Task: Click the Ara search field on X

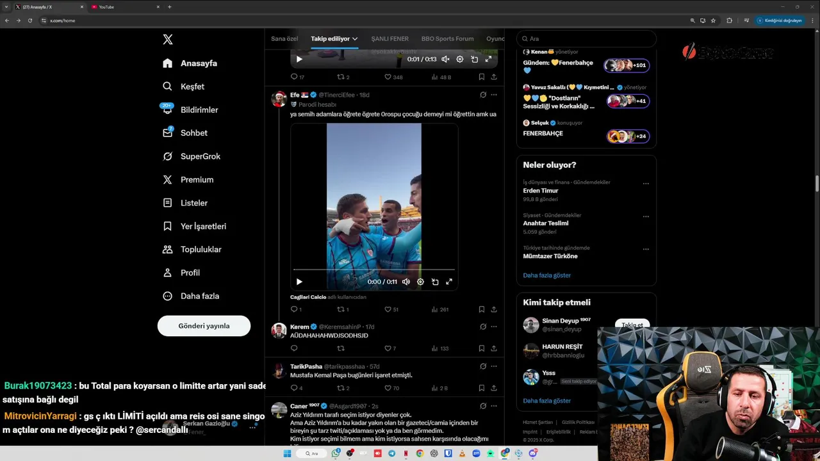Action: click(x=586, y=38)
